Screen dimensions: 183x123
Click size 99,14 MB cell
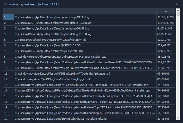(166, 74)
